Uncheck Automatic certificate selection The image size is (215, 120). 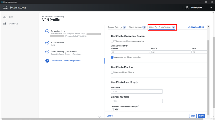(112, 57)
